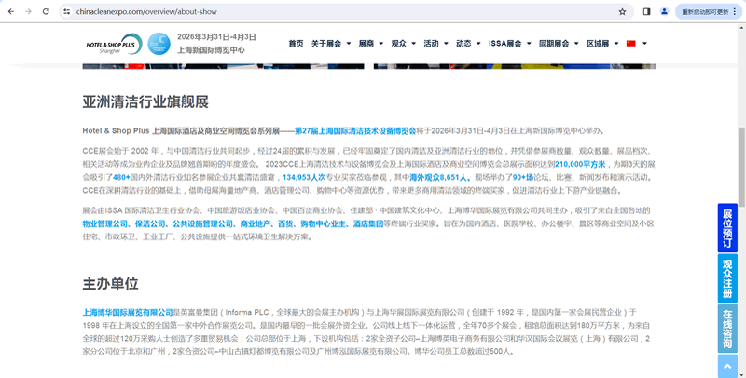This screenshot has width=746, height=378.
Task: Open the browser side panel icon
Action: [x=647, y=11]
